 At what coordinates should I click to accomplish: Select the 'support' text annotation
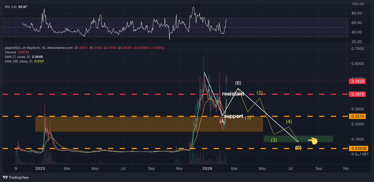click(233, 116)
